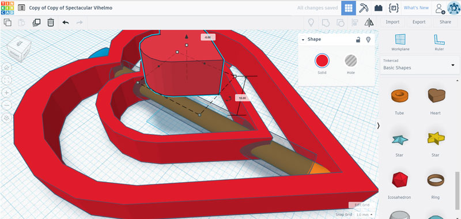Collapse the Shape panel arrow

303,40
